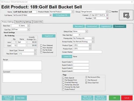This screenshot has height=101, width=134.
Task: Click the Unit Name field containing Ball
Action: (x=22, y=42)
